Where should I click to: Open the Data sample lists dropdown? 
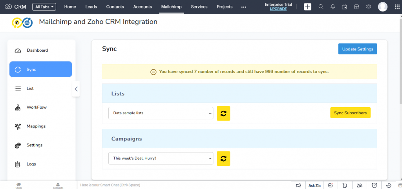[161, 113]
